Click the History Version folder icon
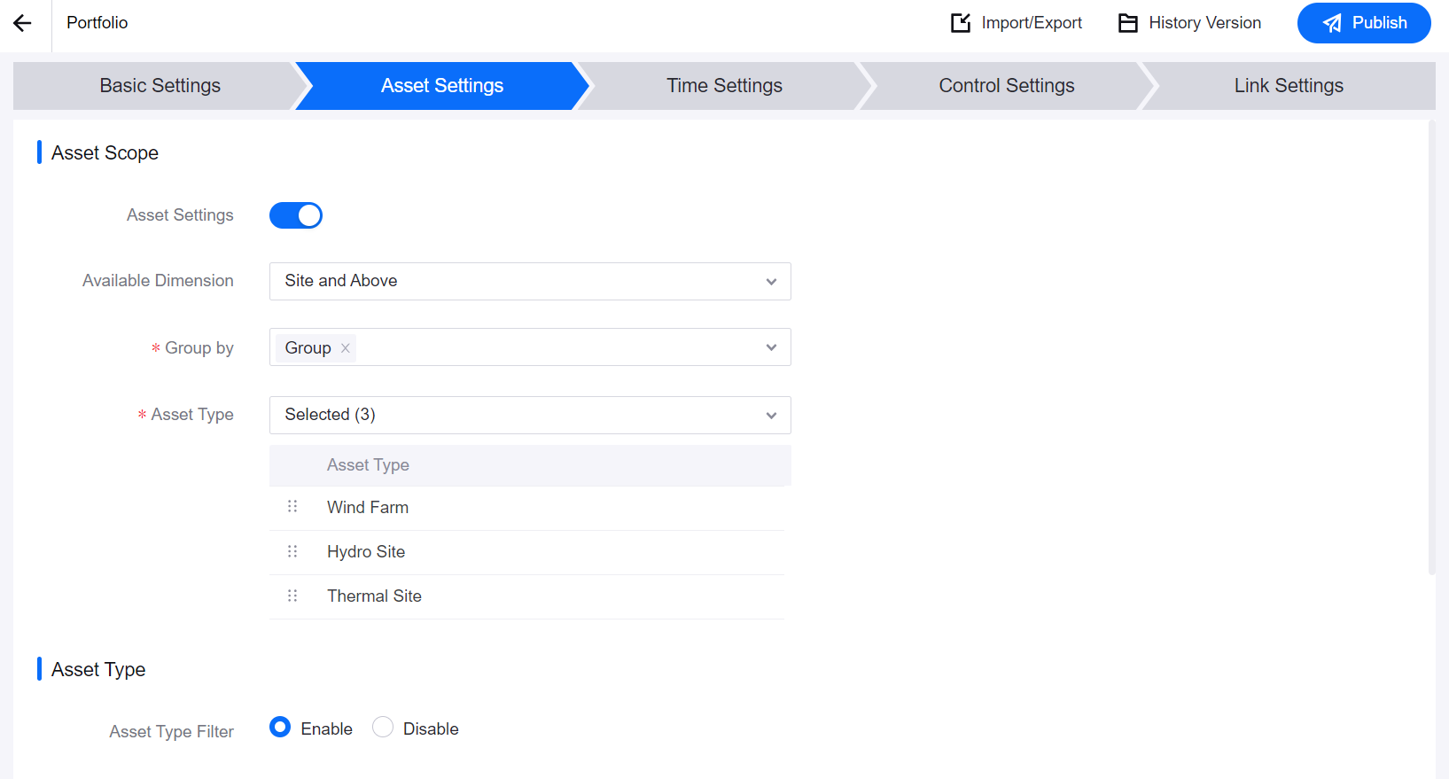This screenshot has width=1449, height=779. pyautogui.click(x=1127, y=23)
